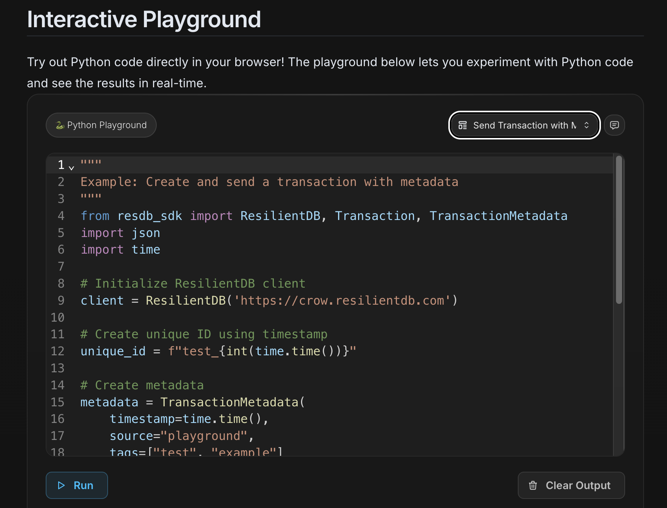Click the Python Playground badge
The image size is (667, 508).
pos(101,125)
